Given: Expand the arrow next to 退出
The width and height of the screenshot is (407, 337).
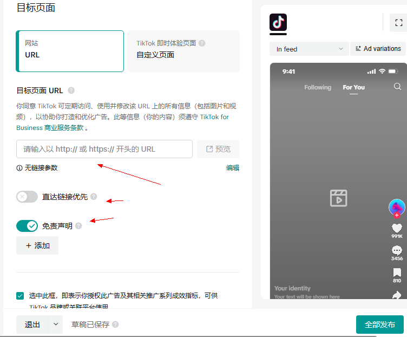Looking at the screenshot, I should (56, 325).
